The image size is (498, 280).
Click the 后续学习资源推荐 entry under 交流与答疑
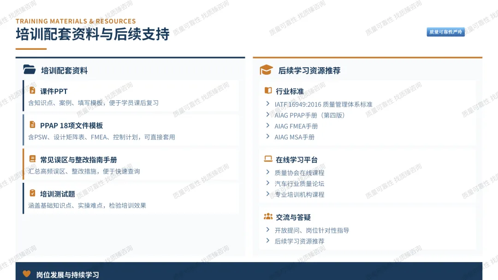tap(299, 241)
